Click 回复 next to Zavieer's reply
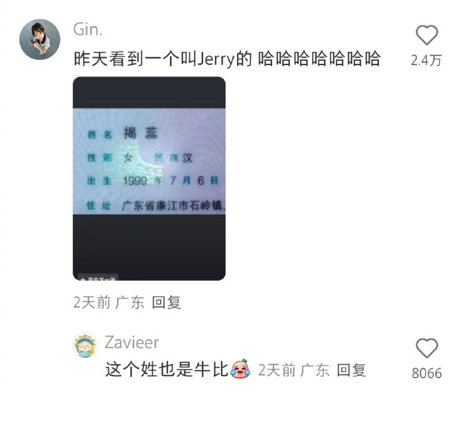 (x=351, y=370)
